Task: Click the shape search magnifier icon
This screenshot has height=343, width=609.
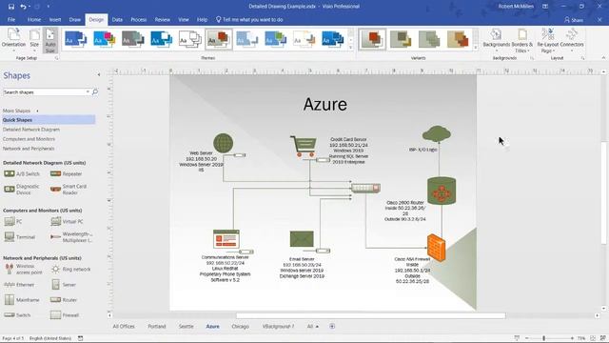Action: coord(95,92)
